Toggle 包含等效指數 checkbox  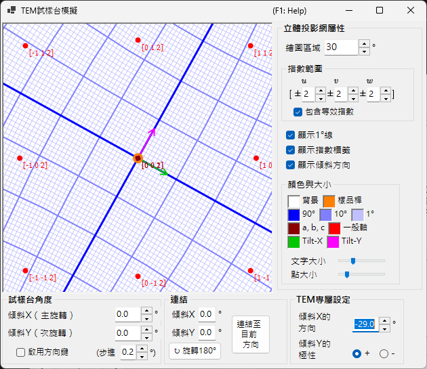[298, 112]
